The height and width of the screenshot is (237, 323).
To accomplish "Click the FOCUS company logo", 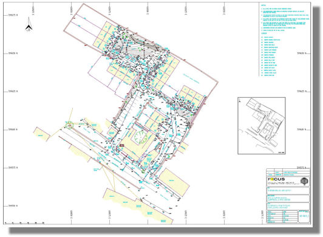I will pos(276,179).
